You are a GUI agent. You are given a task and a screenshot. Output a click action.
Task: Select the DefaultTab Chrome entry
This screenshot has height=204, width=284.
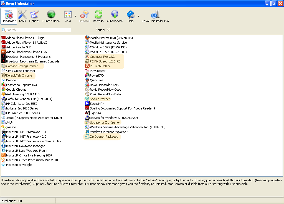(x=19, y=75)
